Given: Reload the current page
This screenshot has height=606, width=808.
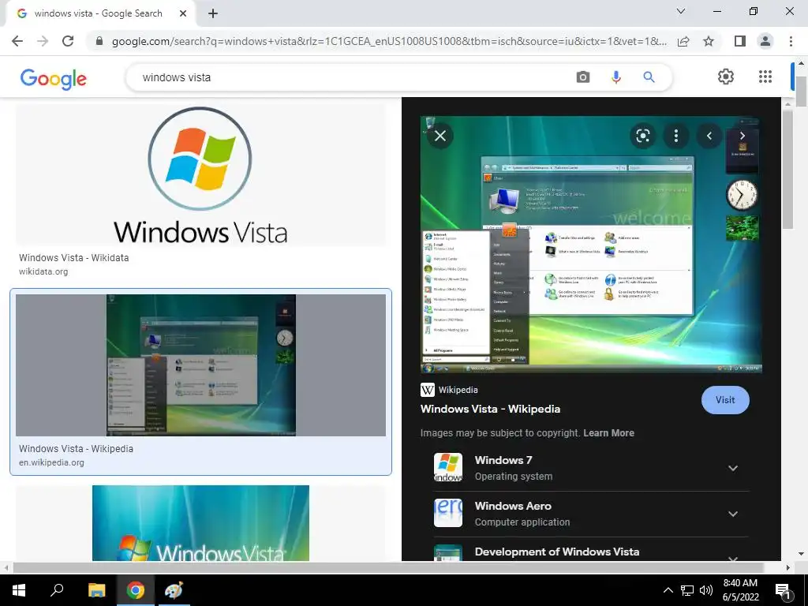Looking at the screenshot, I should coord(68,41).
